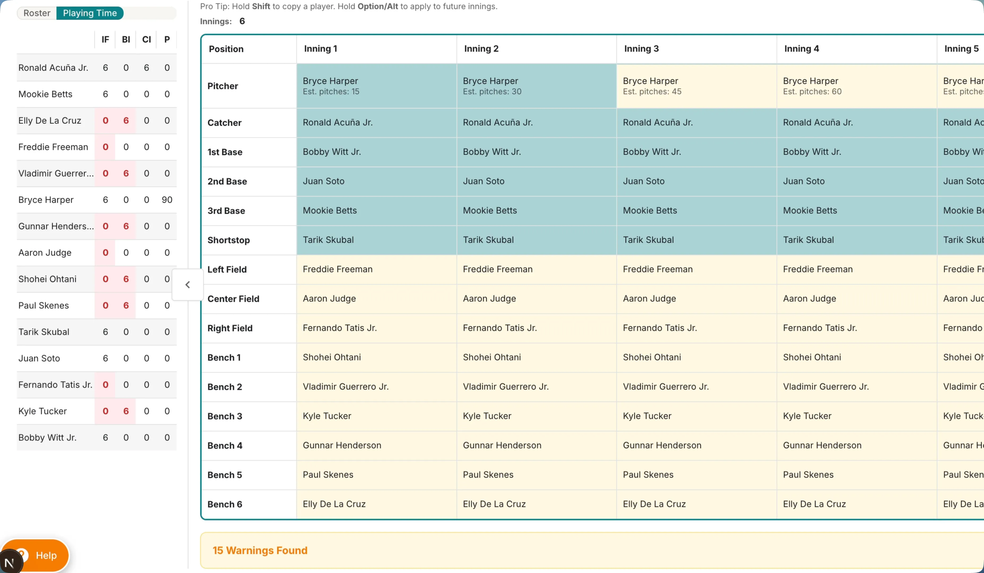
Task: Click the Inning 3 column header
Action: [697, 49]
